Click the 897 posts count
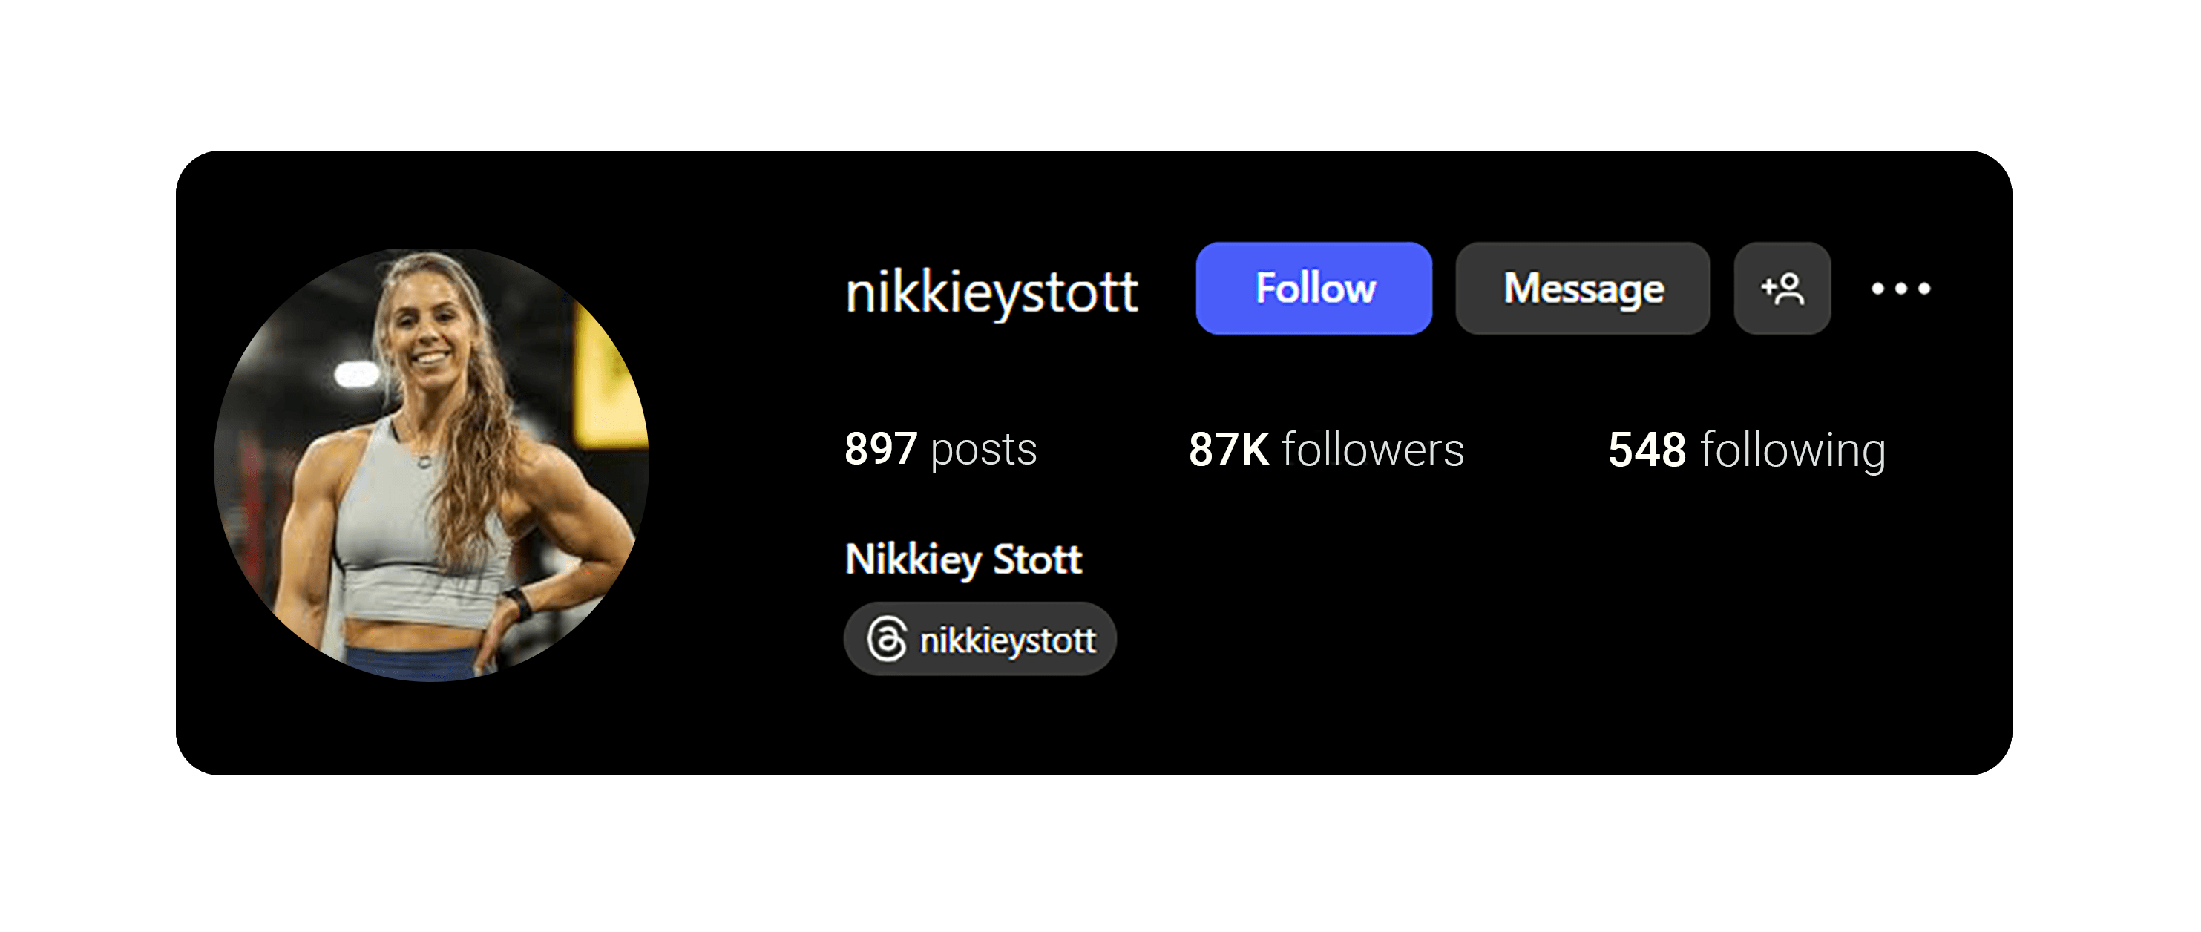 coord(941,450)
